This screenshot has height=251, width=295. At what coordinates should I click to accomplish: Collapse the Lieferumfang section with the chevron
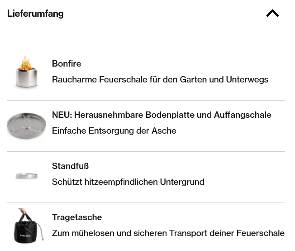[x=272, y=14]
